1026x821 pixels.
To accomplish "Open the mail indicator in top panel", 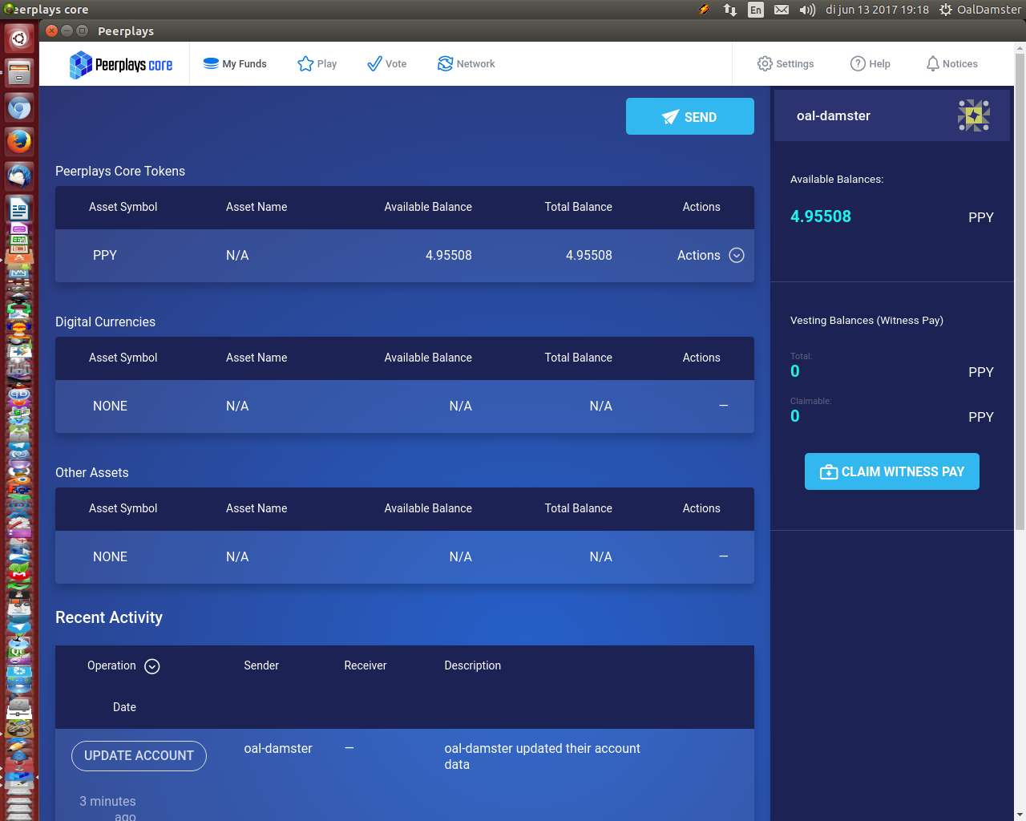I will (782, 10).
